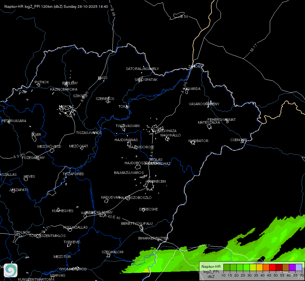
Task: Click the DERECSKE label
Action: coord(148,209)
